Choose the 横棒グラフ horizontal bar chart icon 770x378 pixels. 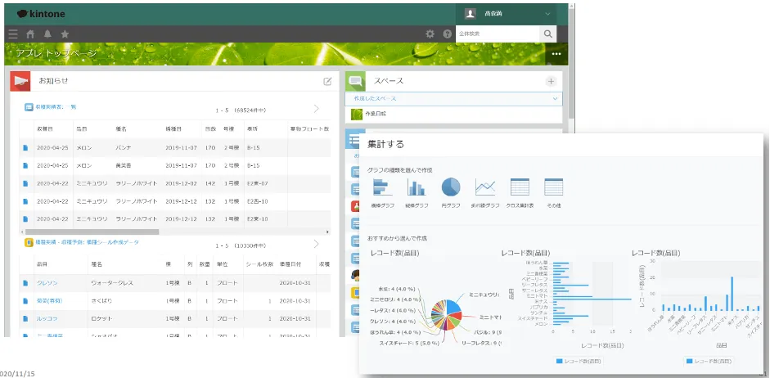(x=382, y=187)
